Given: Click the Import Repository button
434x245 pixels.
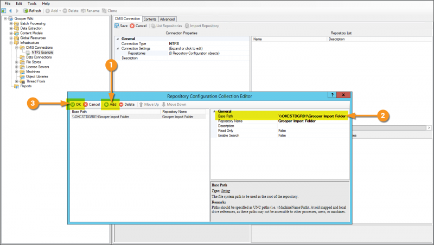Looking at the screenshot, I should (x=202, y=25).
